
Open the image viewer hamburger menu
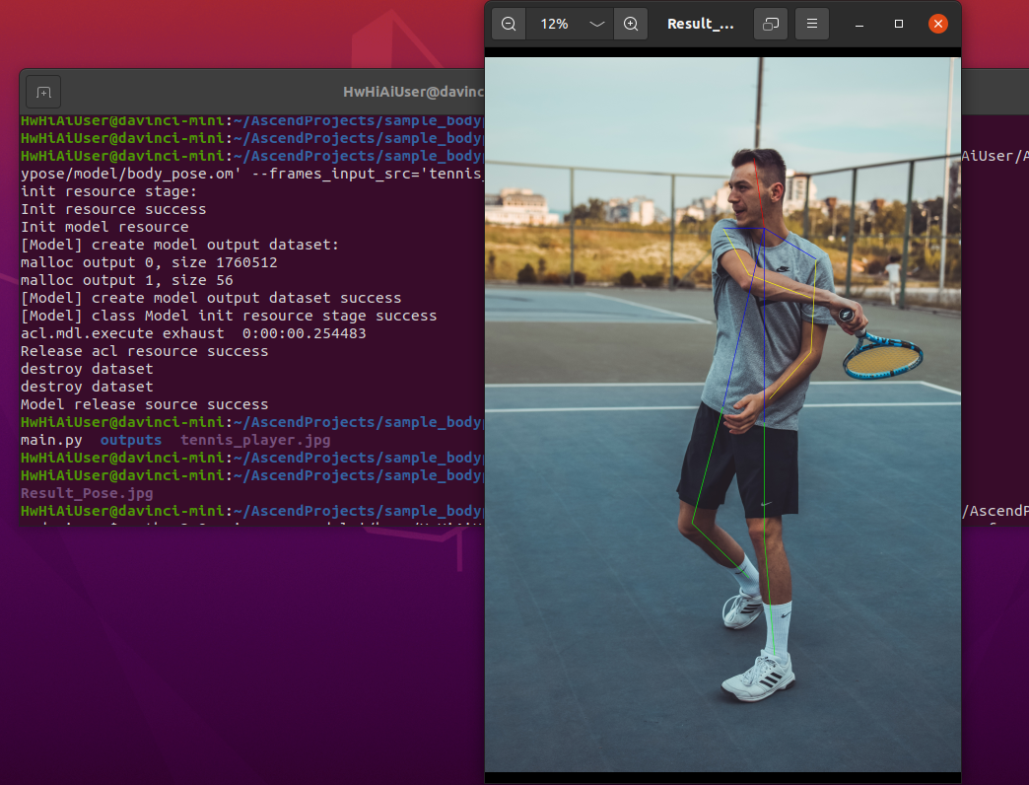(x=811, y=23)
